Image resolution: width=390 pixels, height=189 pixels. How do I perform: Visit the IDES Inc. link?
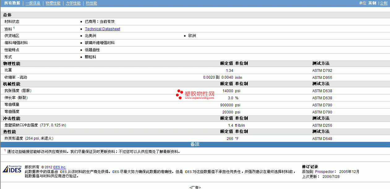pyautogui.click(x=60, y=167)
